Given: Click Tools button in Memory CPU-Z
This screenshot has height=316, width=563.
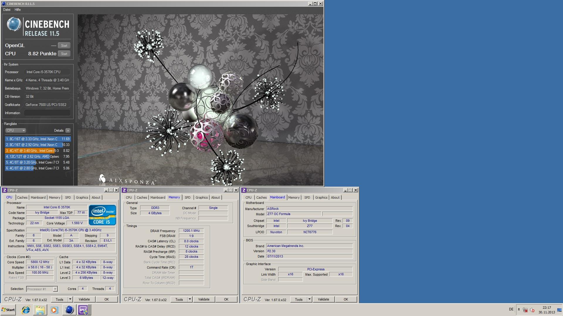Looking at the screenshot, I should pos(179,299).
